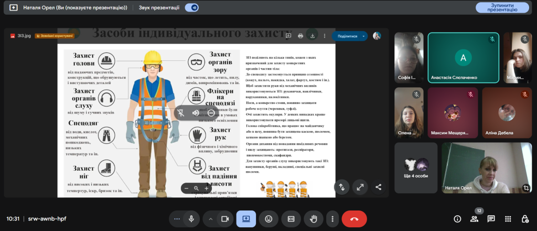Open the chat panel
537x231 pixels.
[x=491, y=219]
